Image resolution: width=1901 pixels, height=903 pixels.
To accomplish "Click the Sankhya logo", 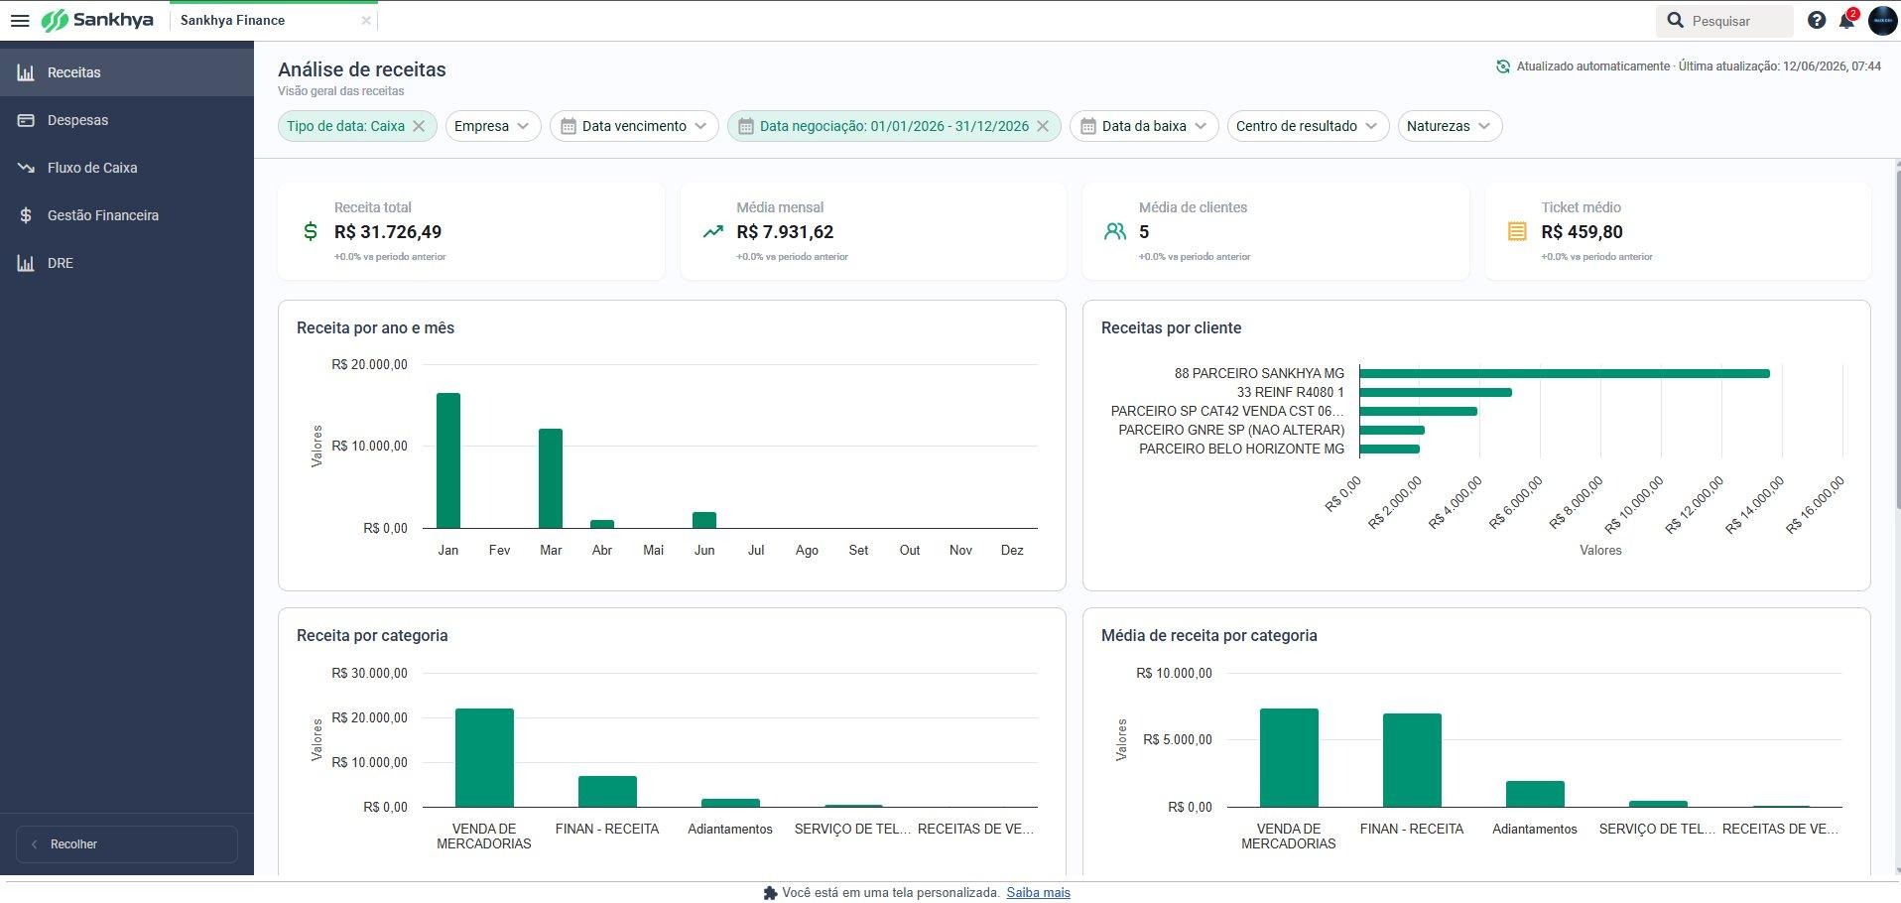I will 98,20.
